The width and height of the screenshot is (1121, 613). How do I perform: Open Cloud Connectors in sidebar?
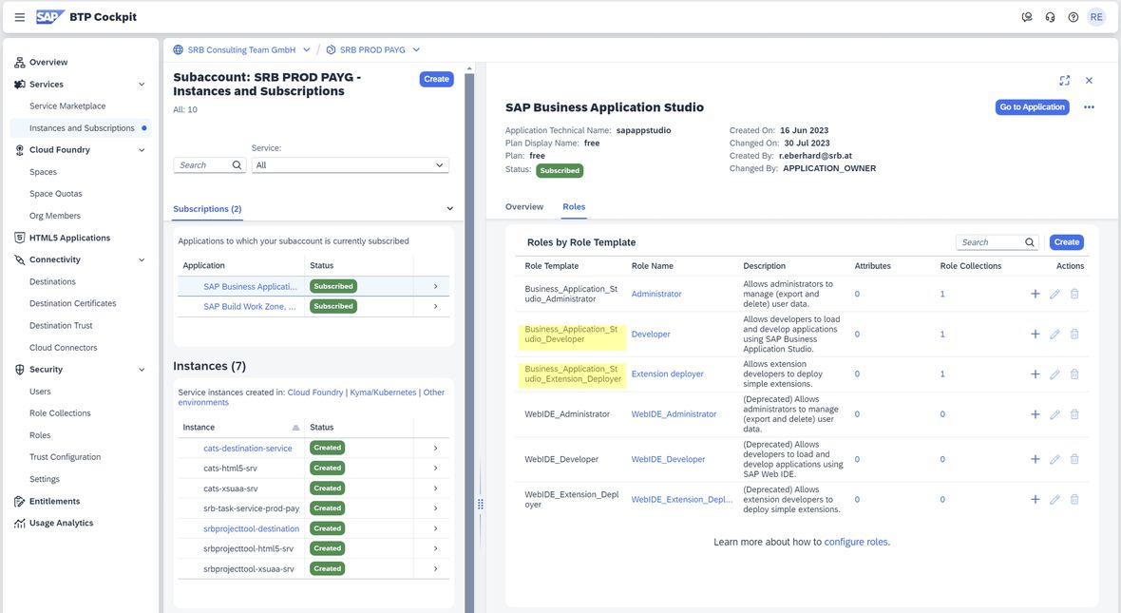63,348
